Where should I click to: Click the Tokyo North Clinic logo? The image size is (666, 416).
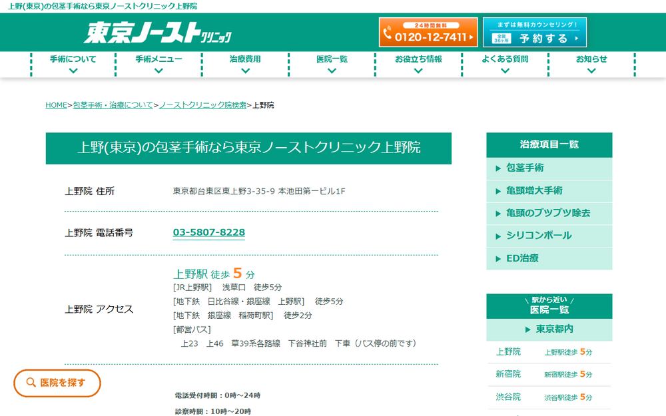[x=158, y=32]
